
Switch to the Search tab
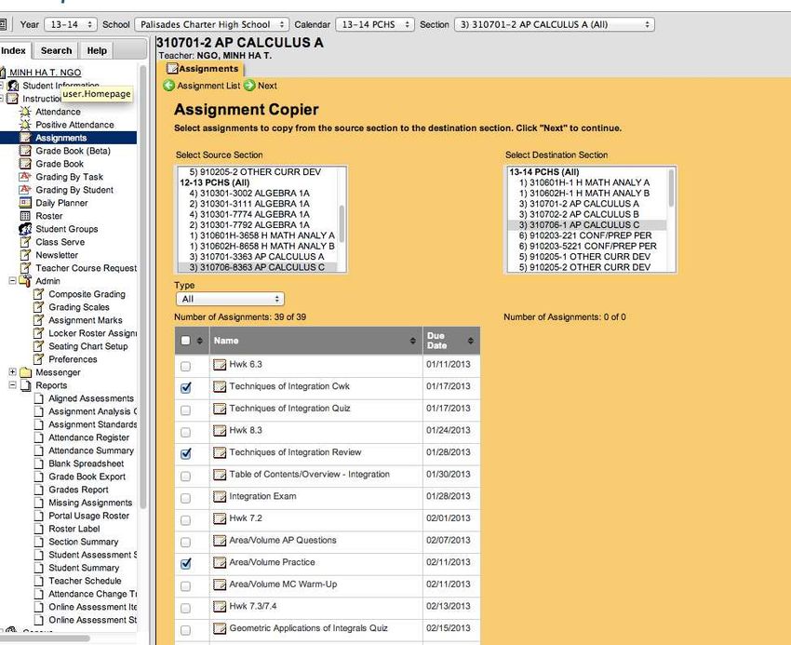[56, 50]
